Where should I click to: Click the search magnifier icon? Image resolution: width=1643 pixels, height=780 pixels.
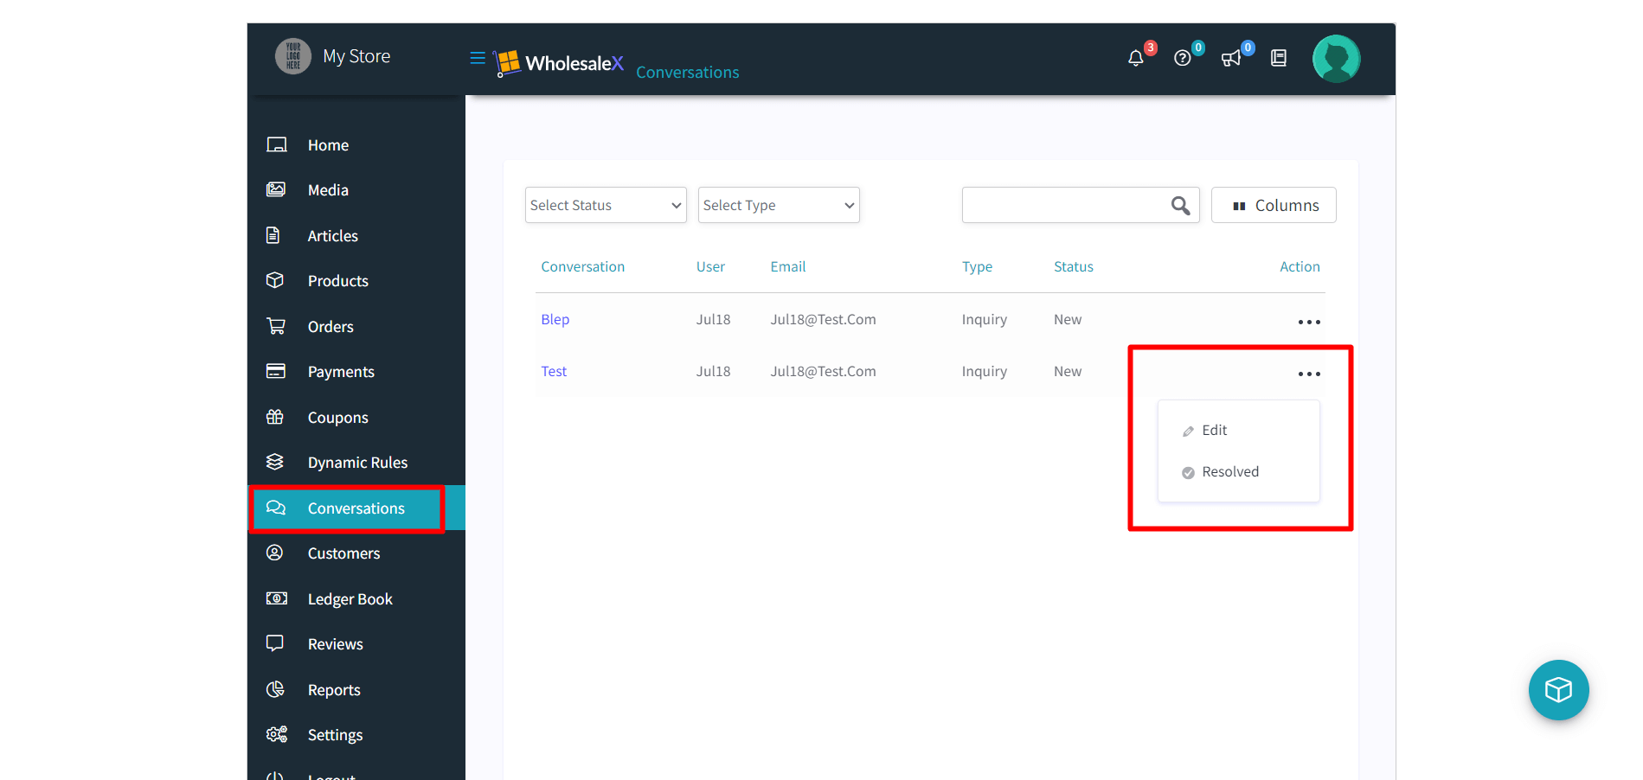tap(1180, 205)
